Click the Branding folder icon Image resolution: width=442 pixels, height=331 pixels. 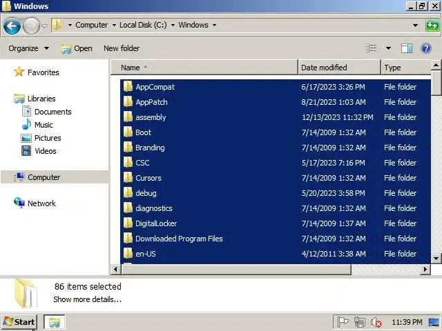click(128, 147)
